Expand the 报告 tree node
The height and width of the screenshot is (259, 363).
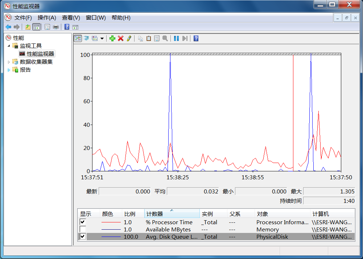[x=9, y=70]
